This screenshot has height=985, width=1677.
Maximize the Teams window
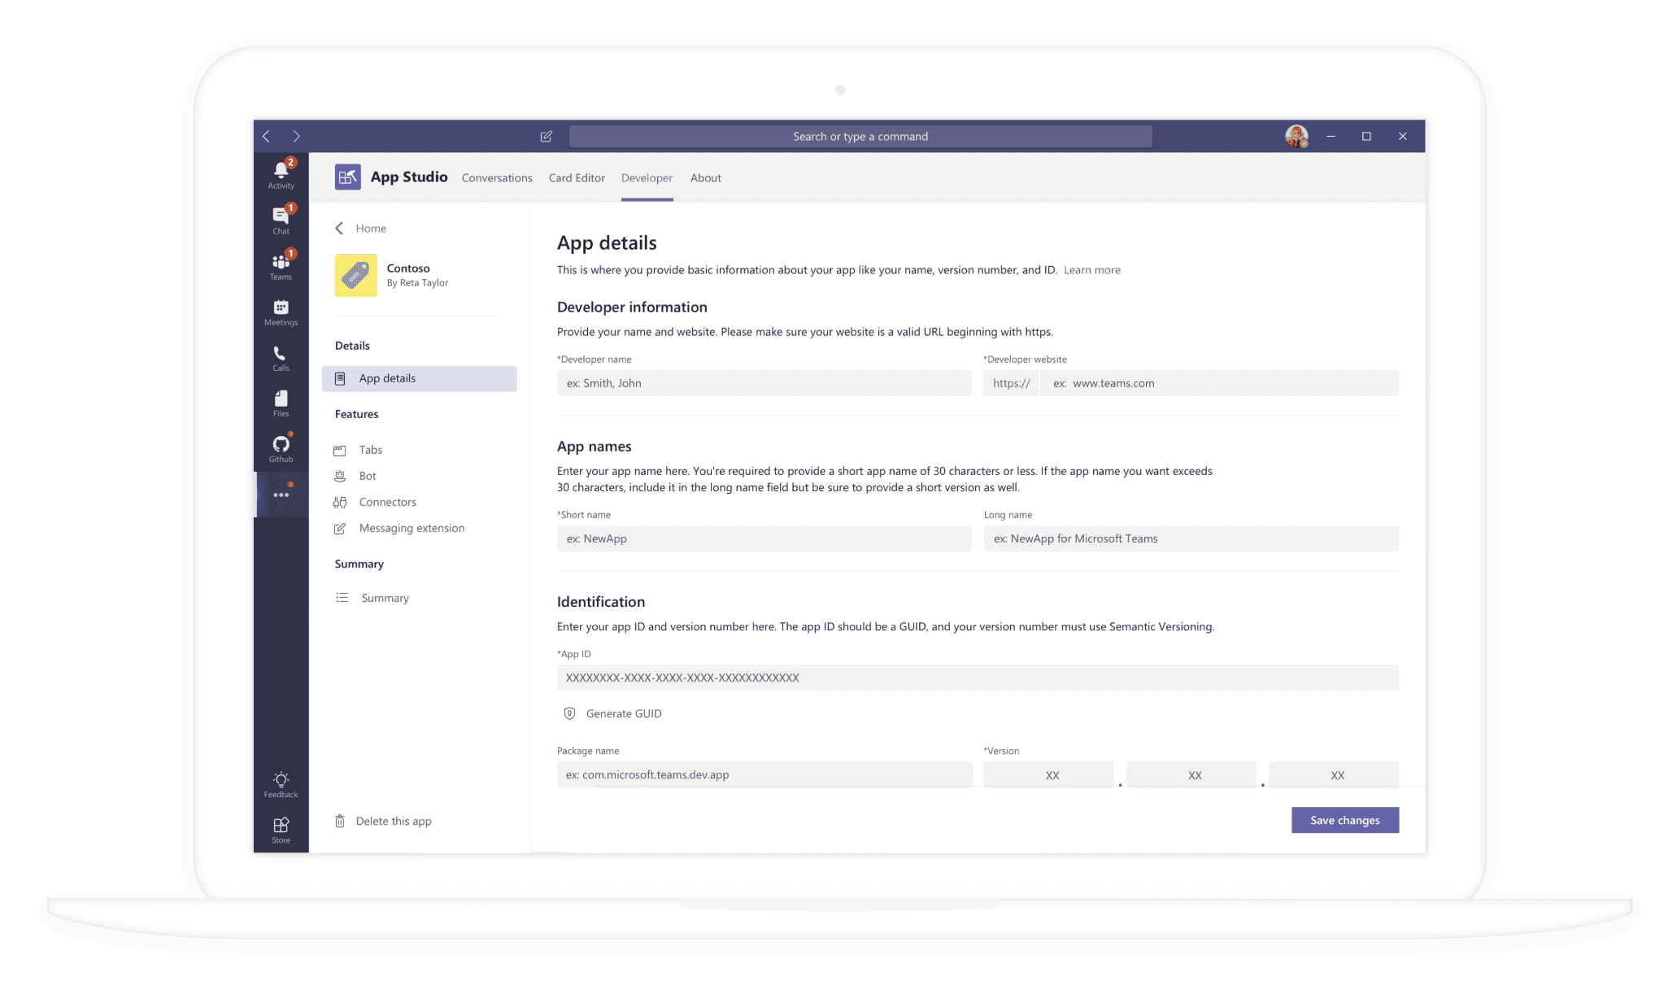pos(1366,136)
